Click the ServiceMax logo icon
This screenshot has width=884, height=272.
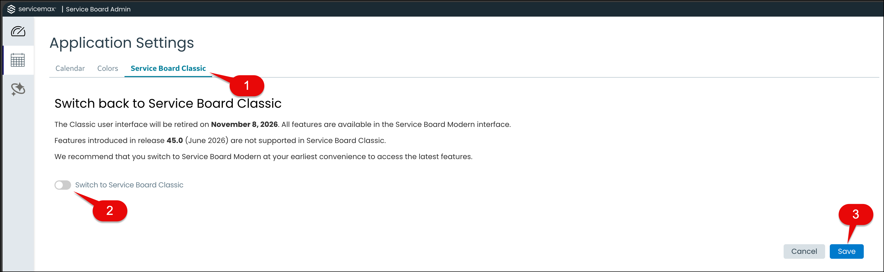tap(11, 9)
